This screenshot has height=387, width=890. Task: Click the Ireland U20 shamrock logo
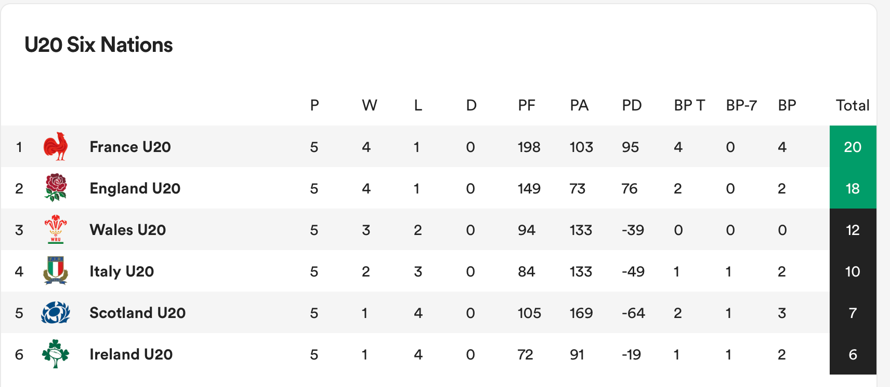click(x=56, y=354)
